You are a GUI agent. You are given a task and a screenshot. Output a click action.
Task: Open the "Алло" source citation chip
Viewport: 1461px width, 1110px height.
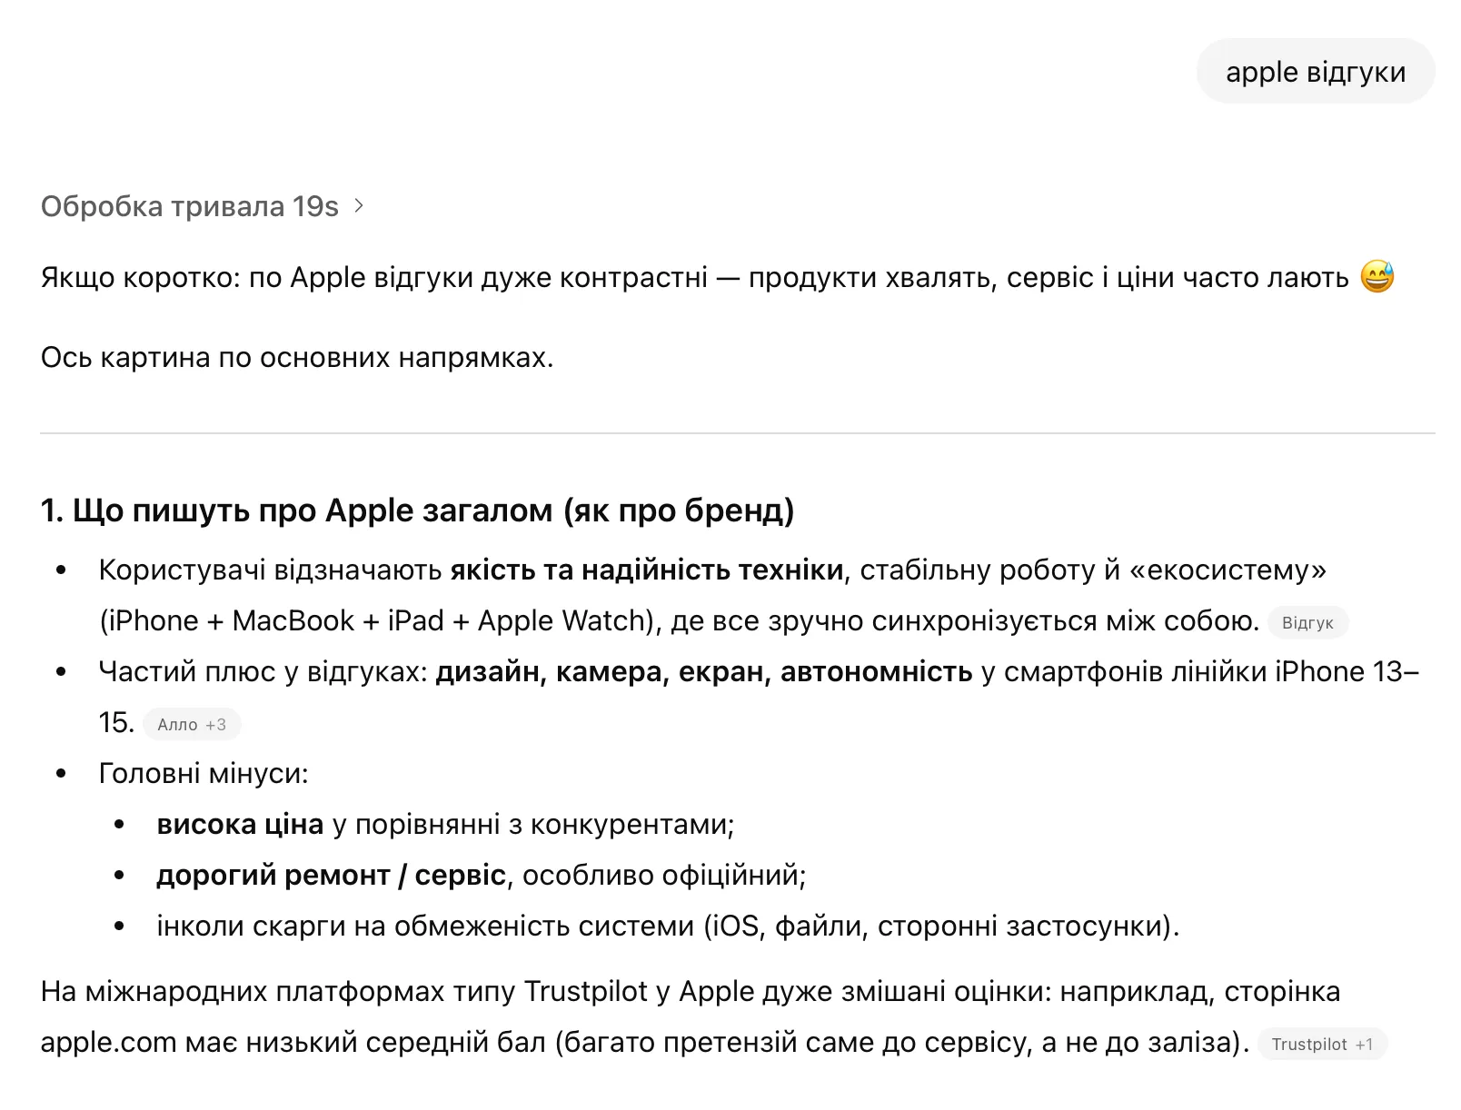point(177,724)
